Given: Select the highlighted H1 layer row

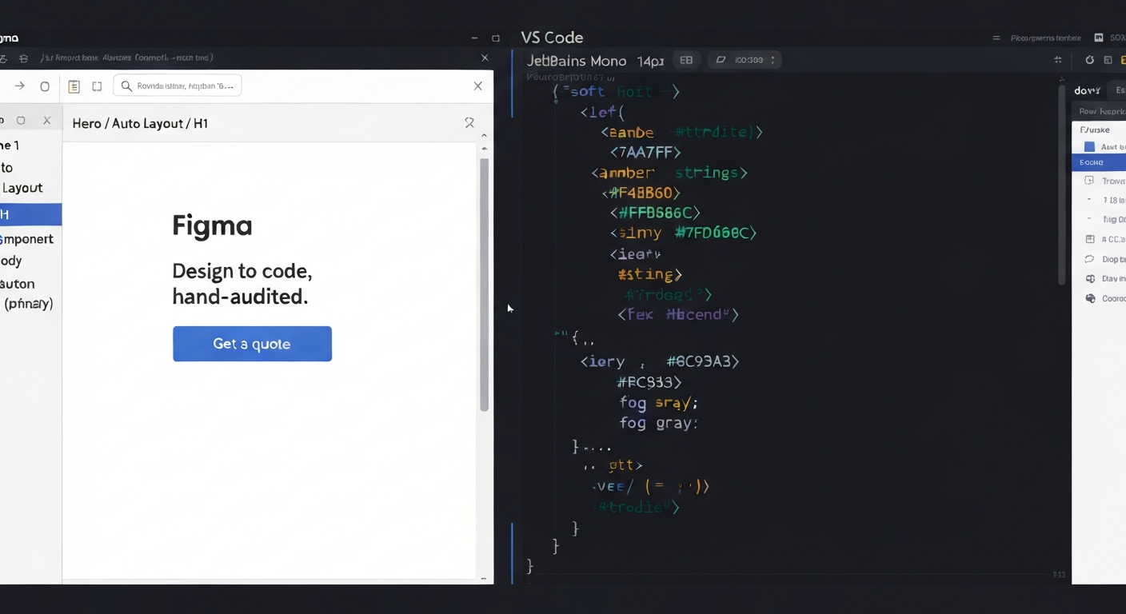Looking at the screenshot, I should click(30, 214).
